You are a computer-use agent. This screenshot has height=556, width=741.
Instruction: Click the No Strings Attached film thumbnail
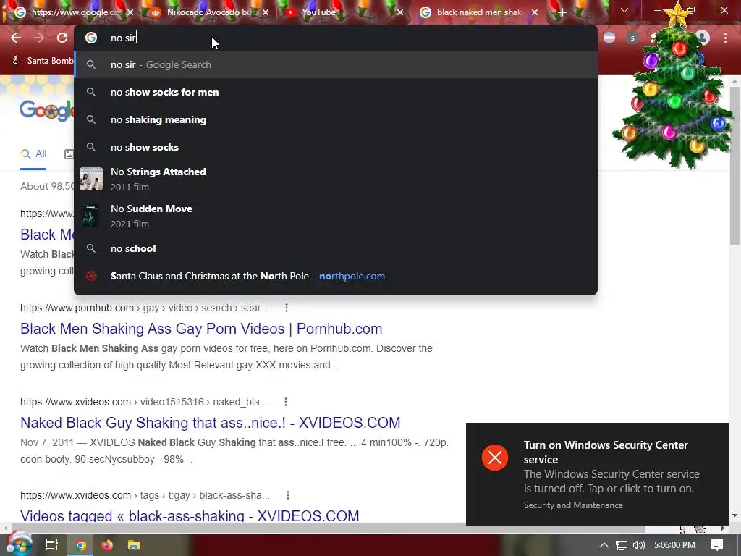click(91, 180)
